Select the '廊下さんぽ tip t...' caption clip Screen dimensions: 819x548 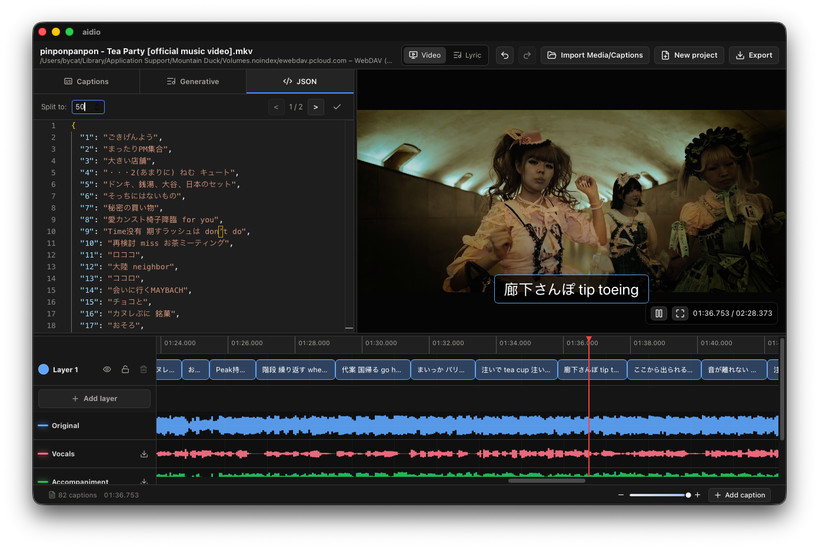tap(592, 370)
